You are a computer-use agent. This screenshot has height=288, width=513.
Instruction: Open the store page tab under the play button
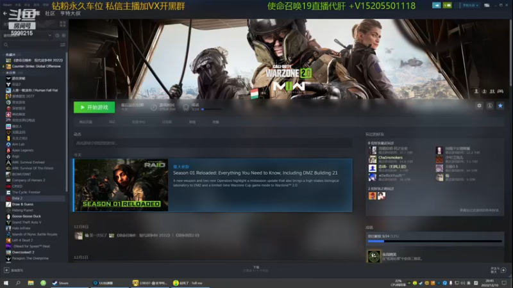86,122
